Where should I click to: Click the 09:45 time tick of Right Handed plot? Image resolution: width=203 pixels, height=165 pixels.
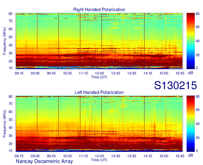pyautogui.click(x=51, y=73)
